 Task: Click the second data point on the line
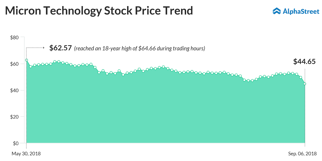(30, 67)
